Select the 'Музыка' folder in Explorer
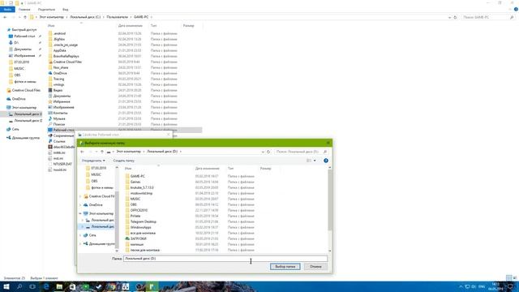 (59, 118)
